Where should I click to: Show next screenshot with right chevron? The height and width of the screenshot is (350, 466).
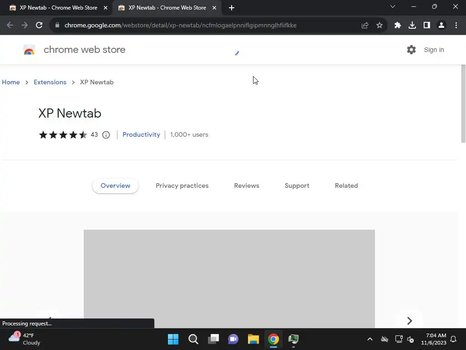tap(410, 320)
